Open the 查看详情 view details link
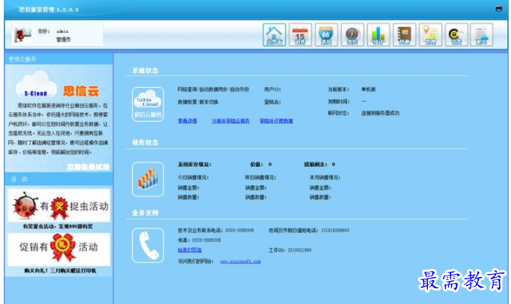This screenshot has width=511, height=304. pyautogui.click(x=187, y=120)
